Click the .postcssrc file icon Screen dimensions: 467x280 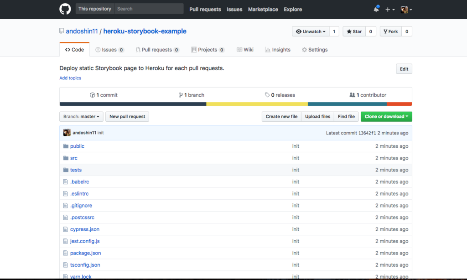point(66,218)
